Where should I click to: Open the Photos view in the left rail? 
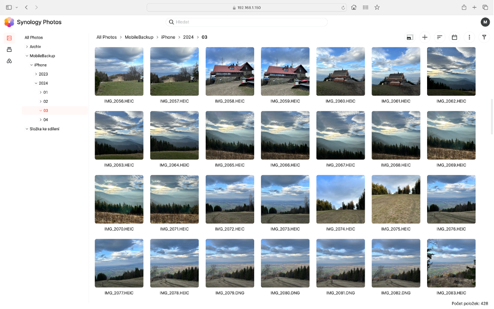coord(9,38)
